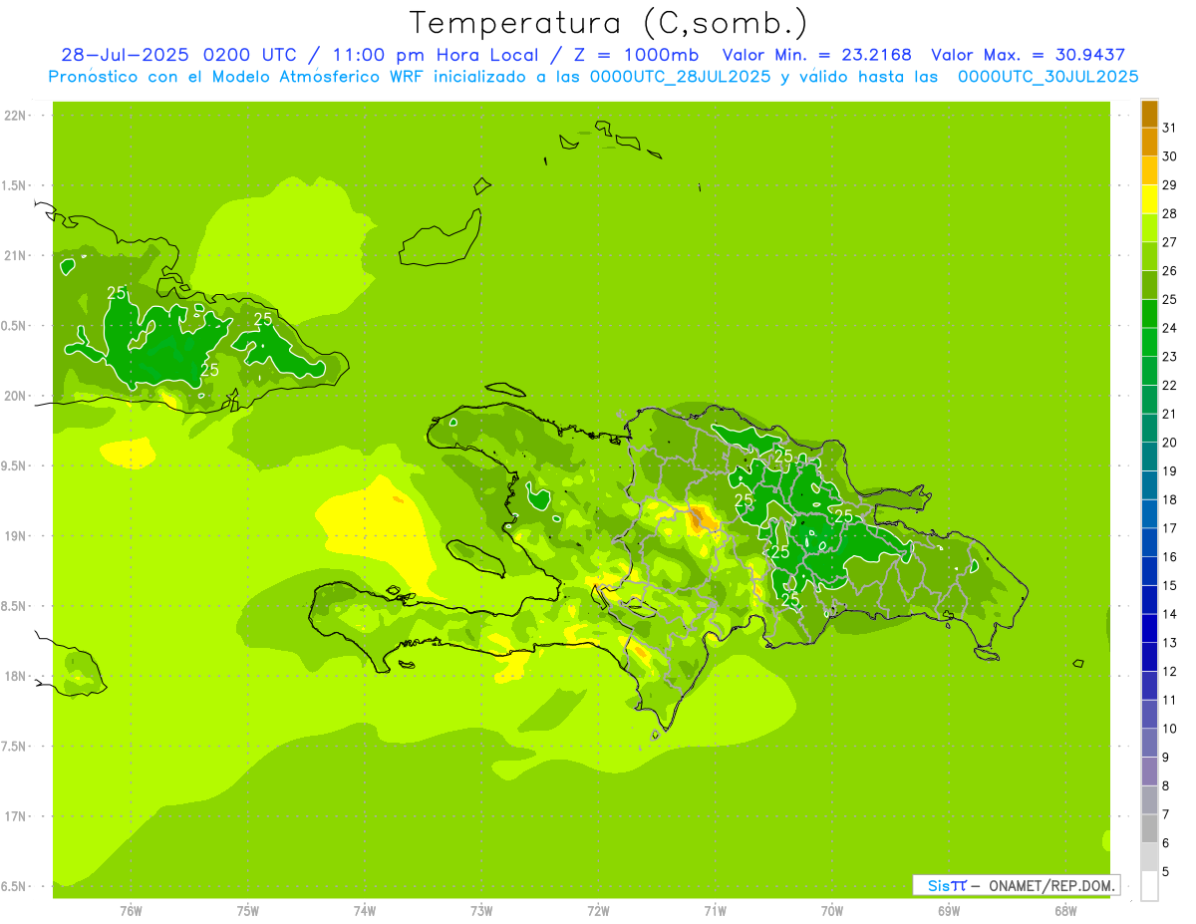Image resolution: width=1196 pixels, height=924 pixels.
Task: Click the '69W' longitude label
Action: point(949,911)
